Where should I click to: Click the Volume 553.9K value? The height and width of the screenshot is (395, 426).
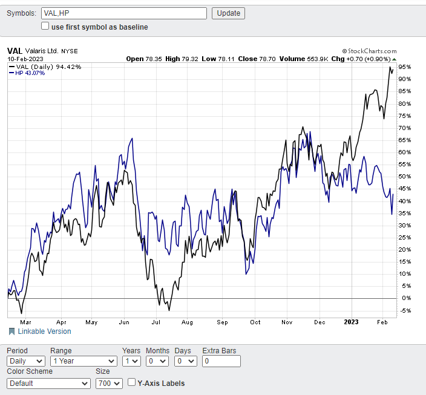(304, 59)
